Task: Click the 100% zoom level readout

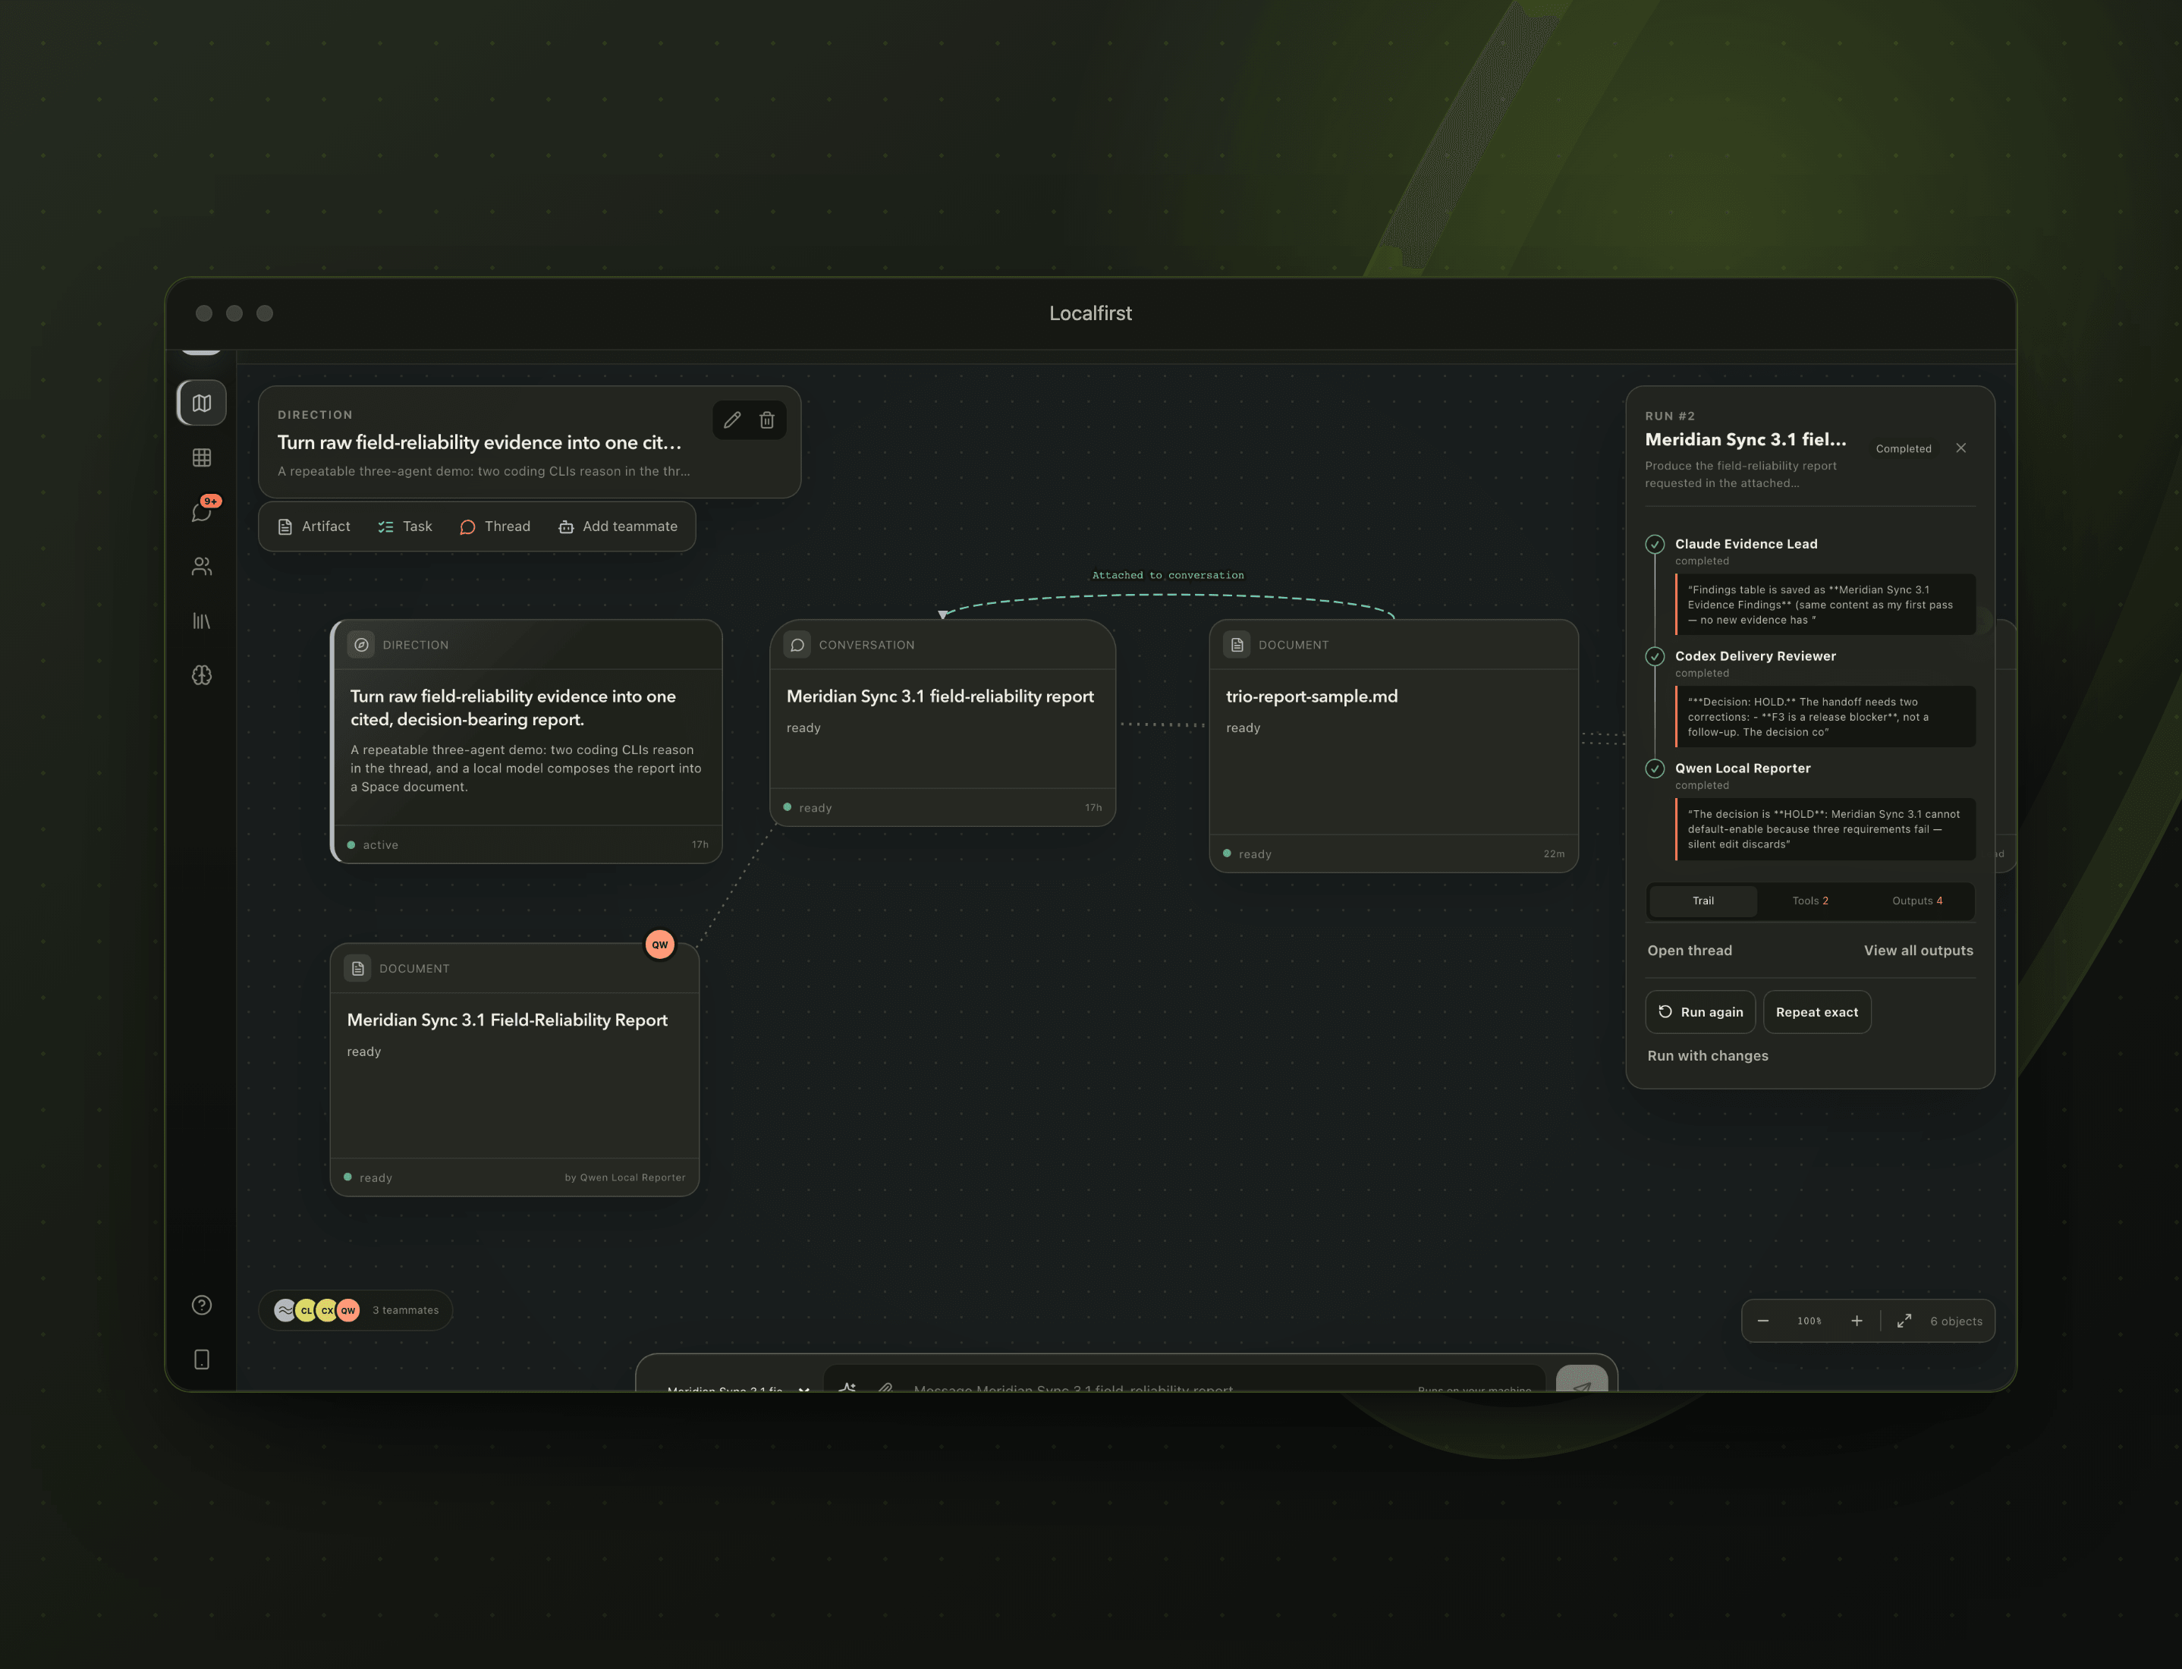Action: coord(1809,1322)
